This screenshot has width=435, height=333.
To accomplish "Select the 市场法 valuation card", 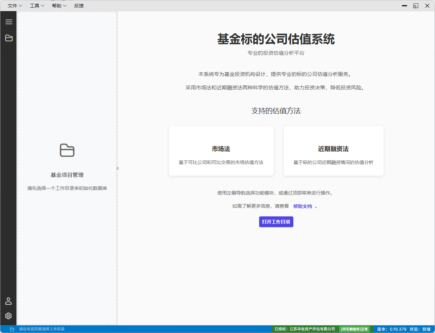I will click(221, 151).
